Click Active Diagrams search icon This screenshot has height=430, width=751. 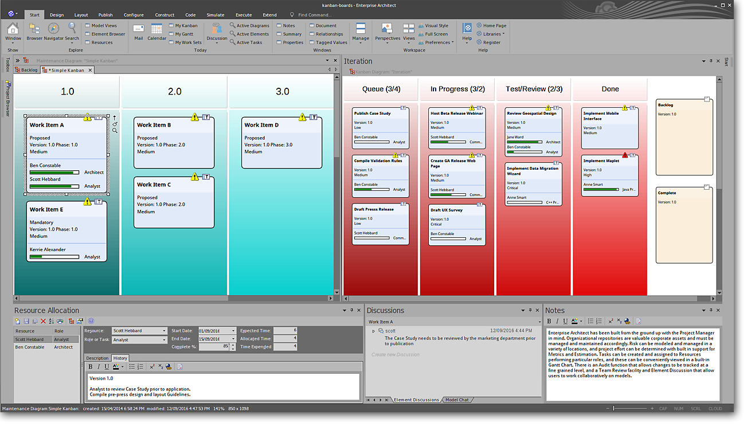233,26
